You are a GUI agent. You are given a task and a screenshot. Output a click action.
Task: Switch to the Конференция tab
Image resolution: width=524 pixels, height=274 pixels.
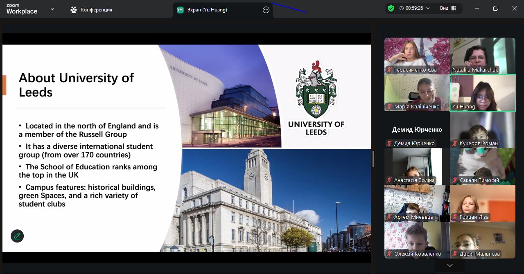coord(96,10)
